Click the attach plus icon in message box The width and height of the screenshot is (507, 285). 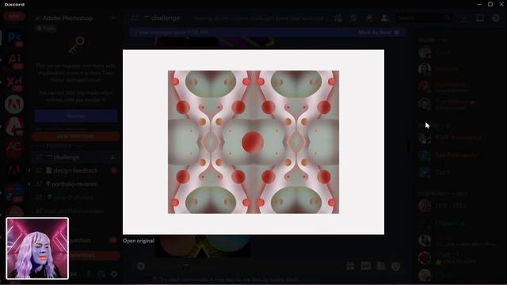pyautogui.click(x=141, y=266)
